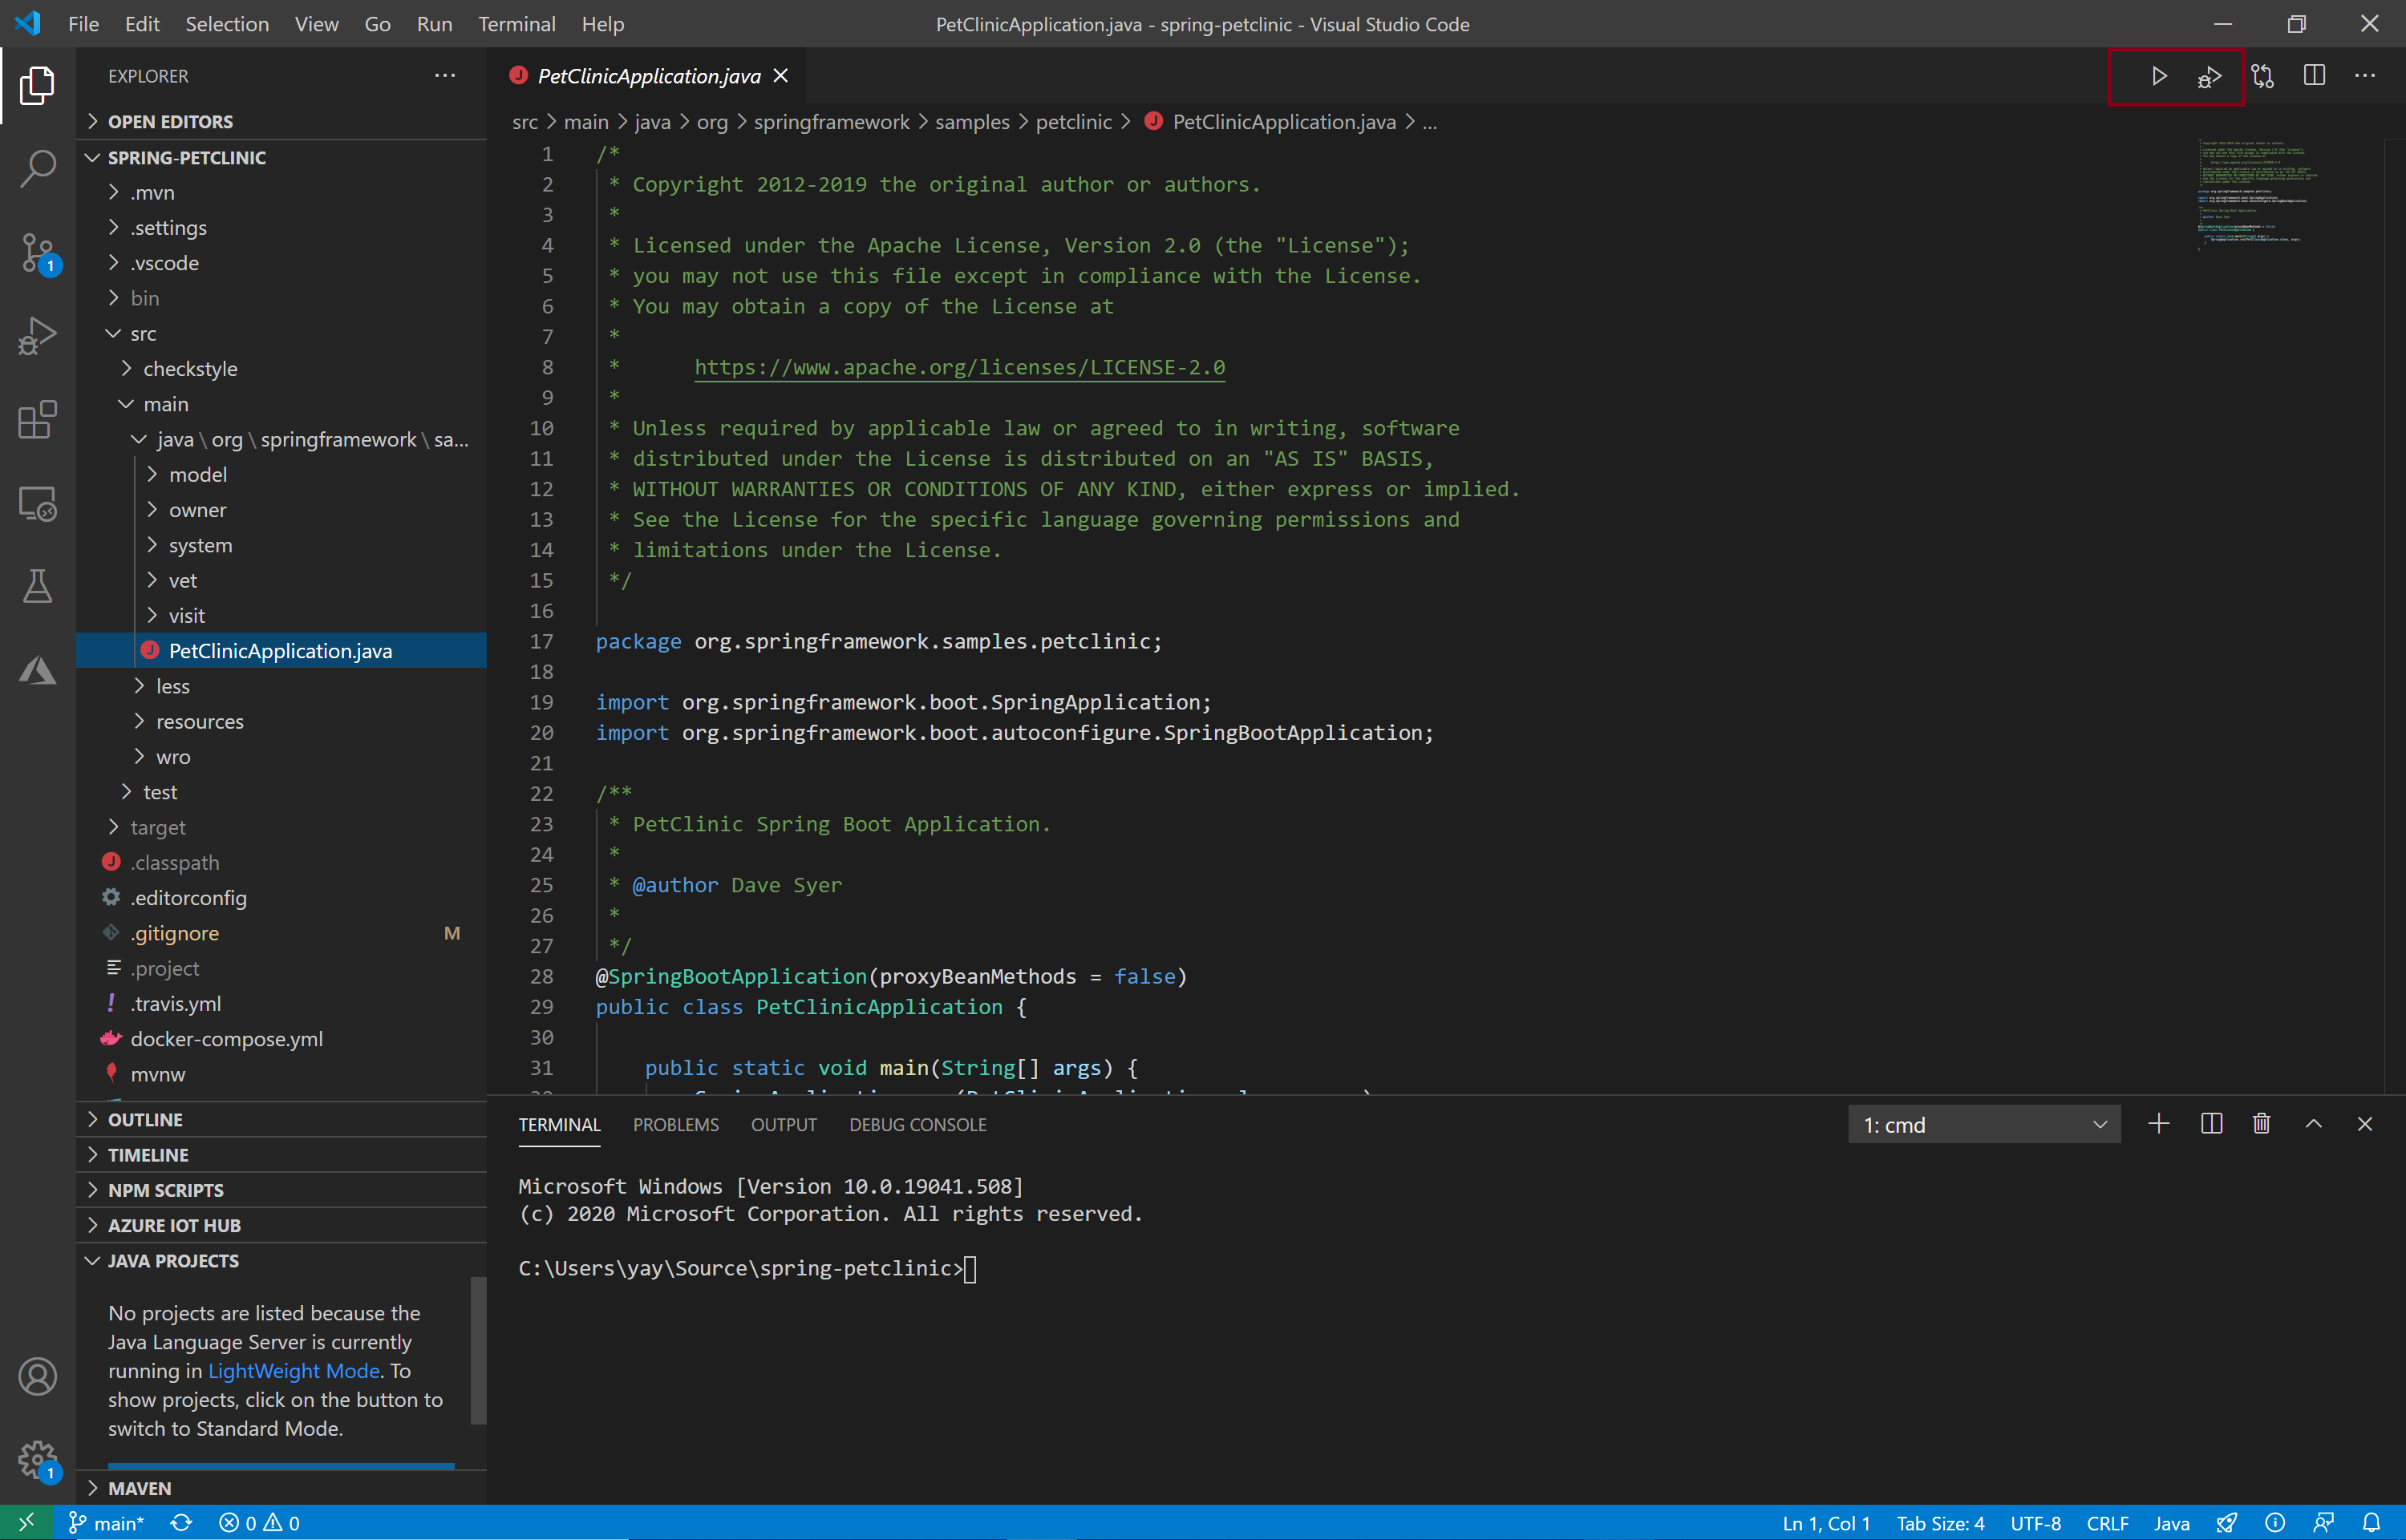Expand the owner package folder
This screenshot has height=1540, width=2406.
(x=282, y=510)
